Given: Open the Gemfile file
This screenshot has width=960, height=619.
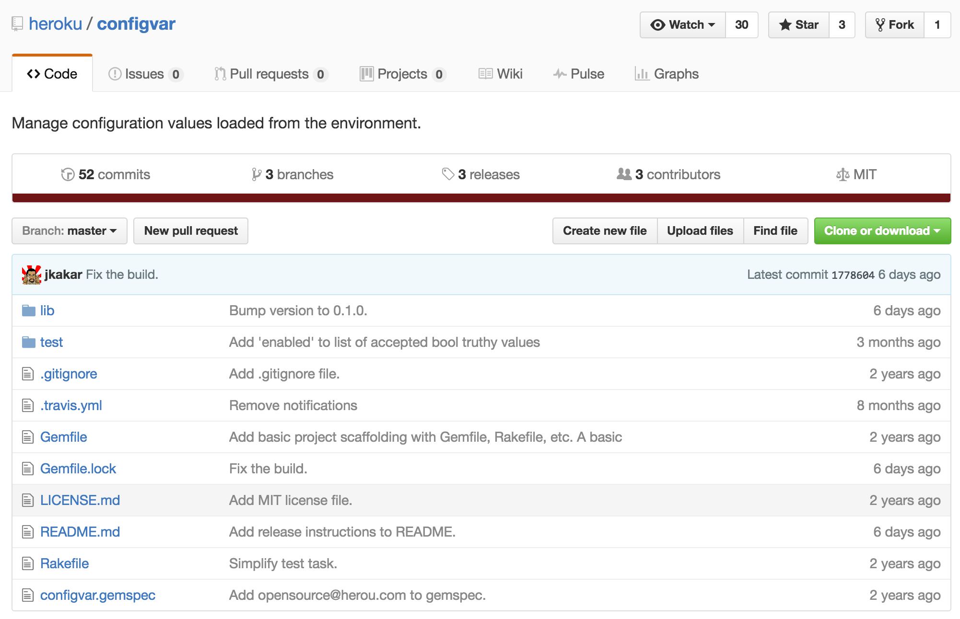Looking at the screenshot, I should [x=64, y=437].
